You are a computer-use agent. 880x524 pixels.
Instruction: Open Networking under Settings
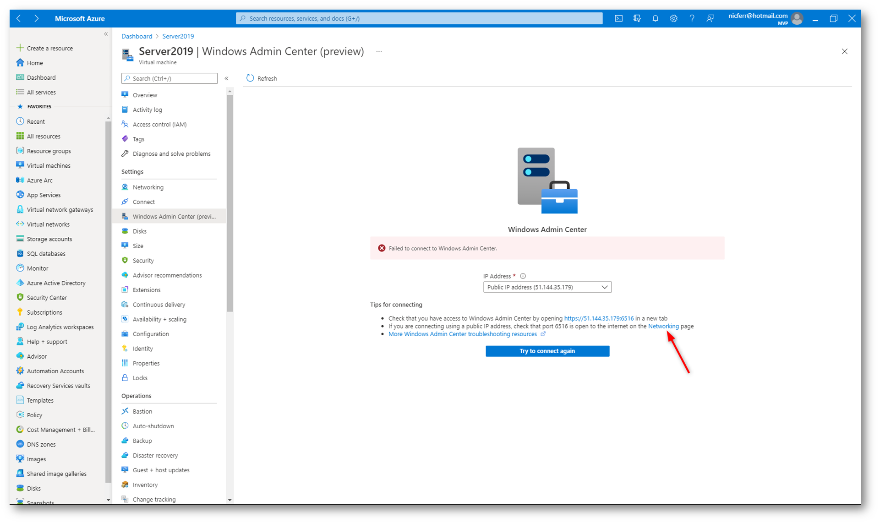(142, 187)
